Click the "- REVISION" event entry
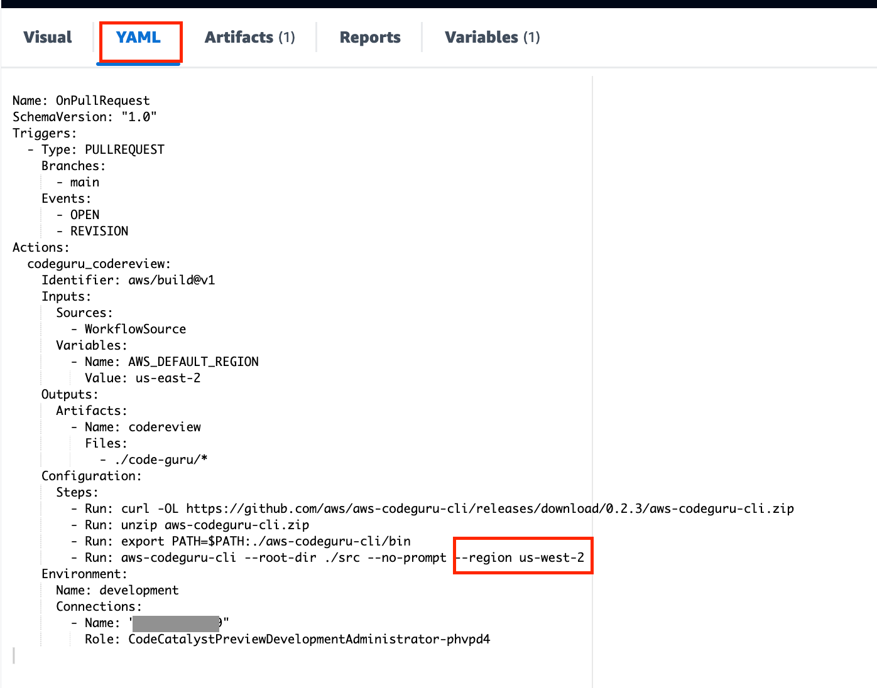Image resolution: width=877 pixels, height=688 pixels. tap(92, 231)
